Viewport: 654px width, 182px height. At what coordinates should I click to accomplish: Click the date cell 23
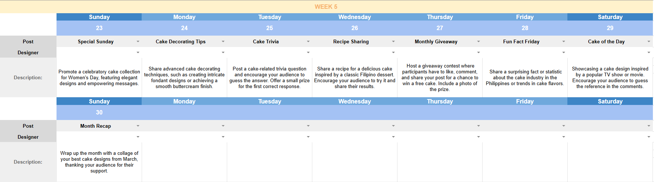(99, 28)
